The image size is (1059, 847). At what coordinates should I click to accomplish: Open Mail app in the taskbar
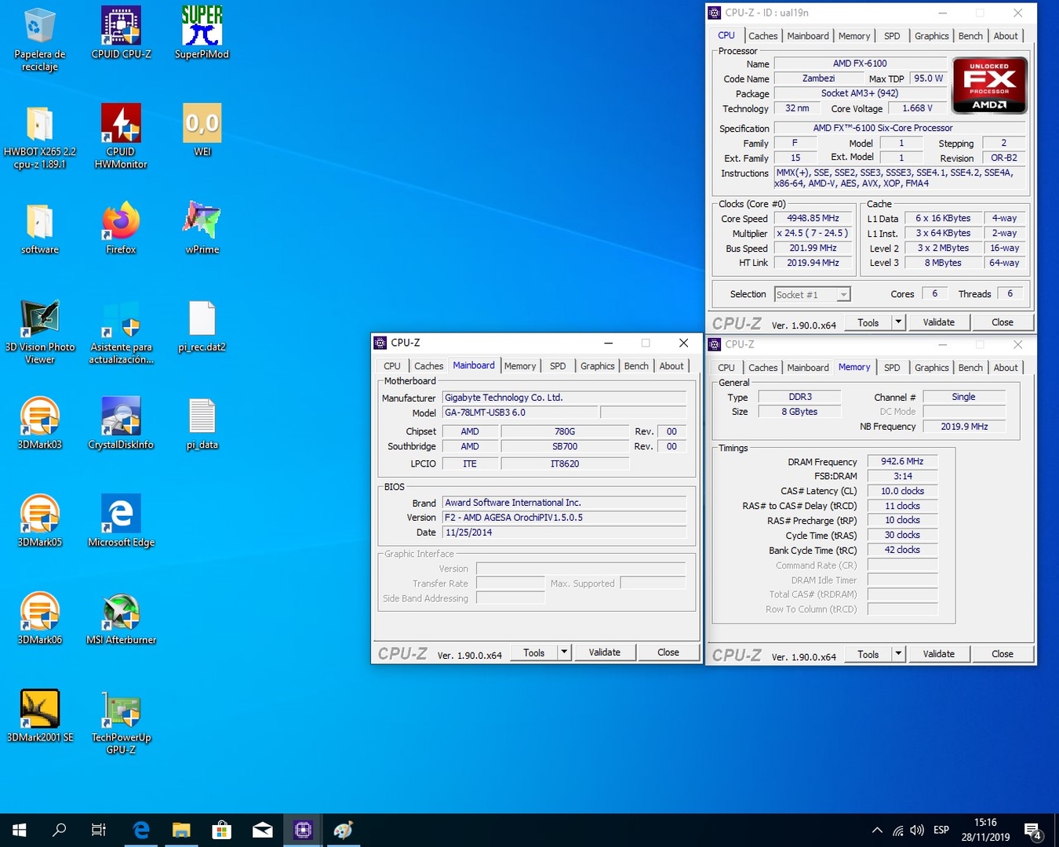(263, 830)
